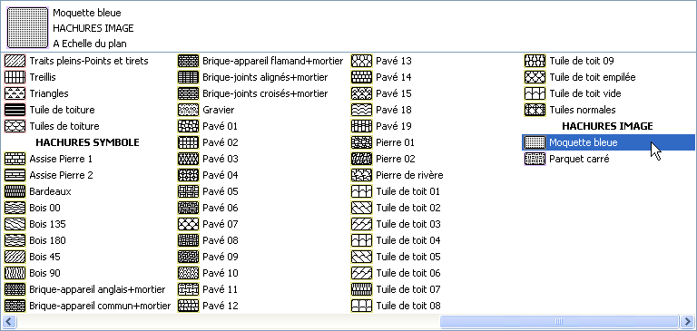
Task: Select "Tuile de toit vide" entry
Action: click(573, 93)
